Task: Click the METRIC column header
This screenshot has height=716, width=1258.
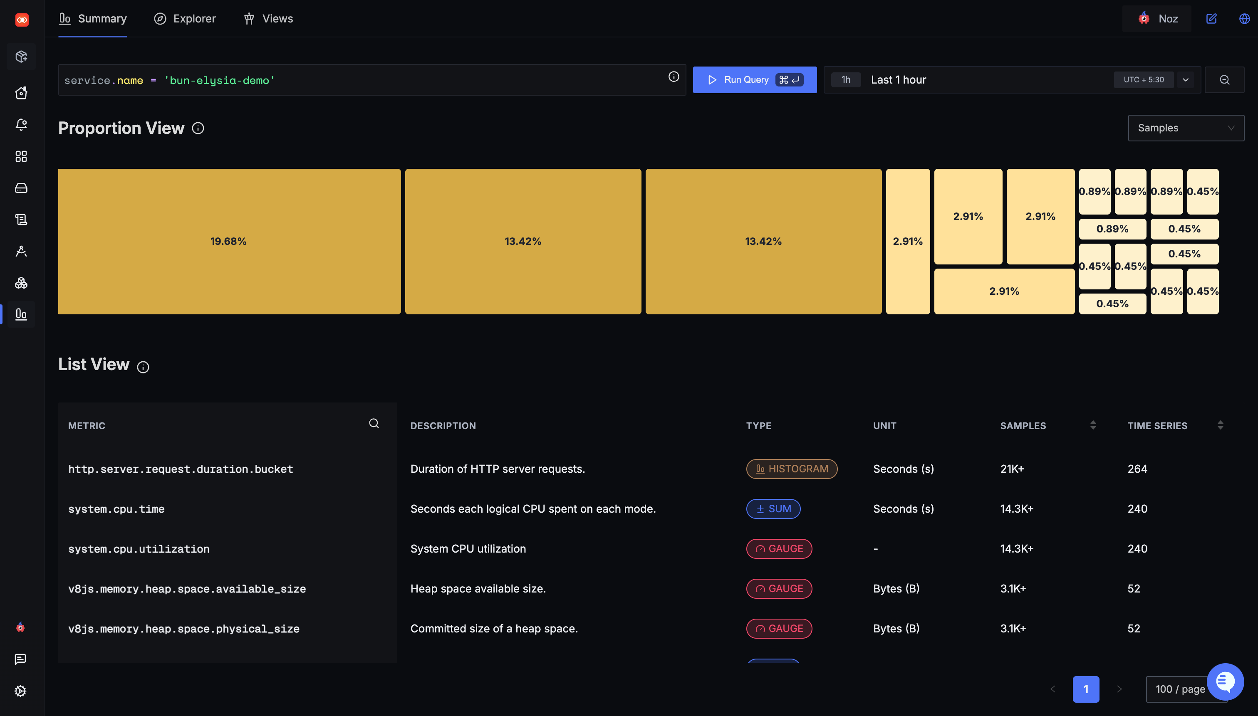Action: tap(87, 425)
